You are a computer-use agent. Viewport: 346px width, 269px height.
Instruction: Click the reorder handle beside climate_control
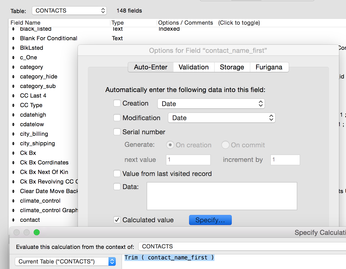point(13,201)
